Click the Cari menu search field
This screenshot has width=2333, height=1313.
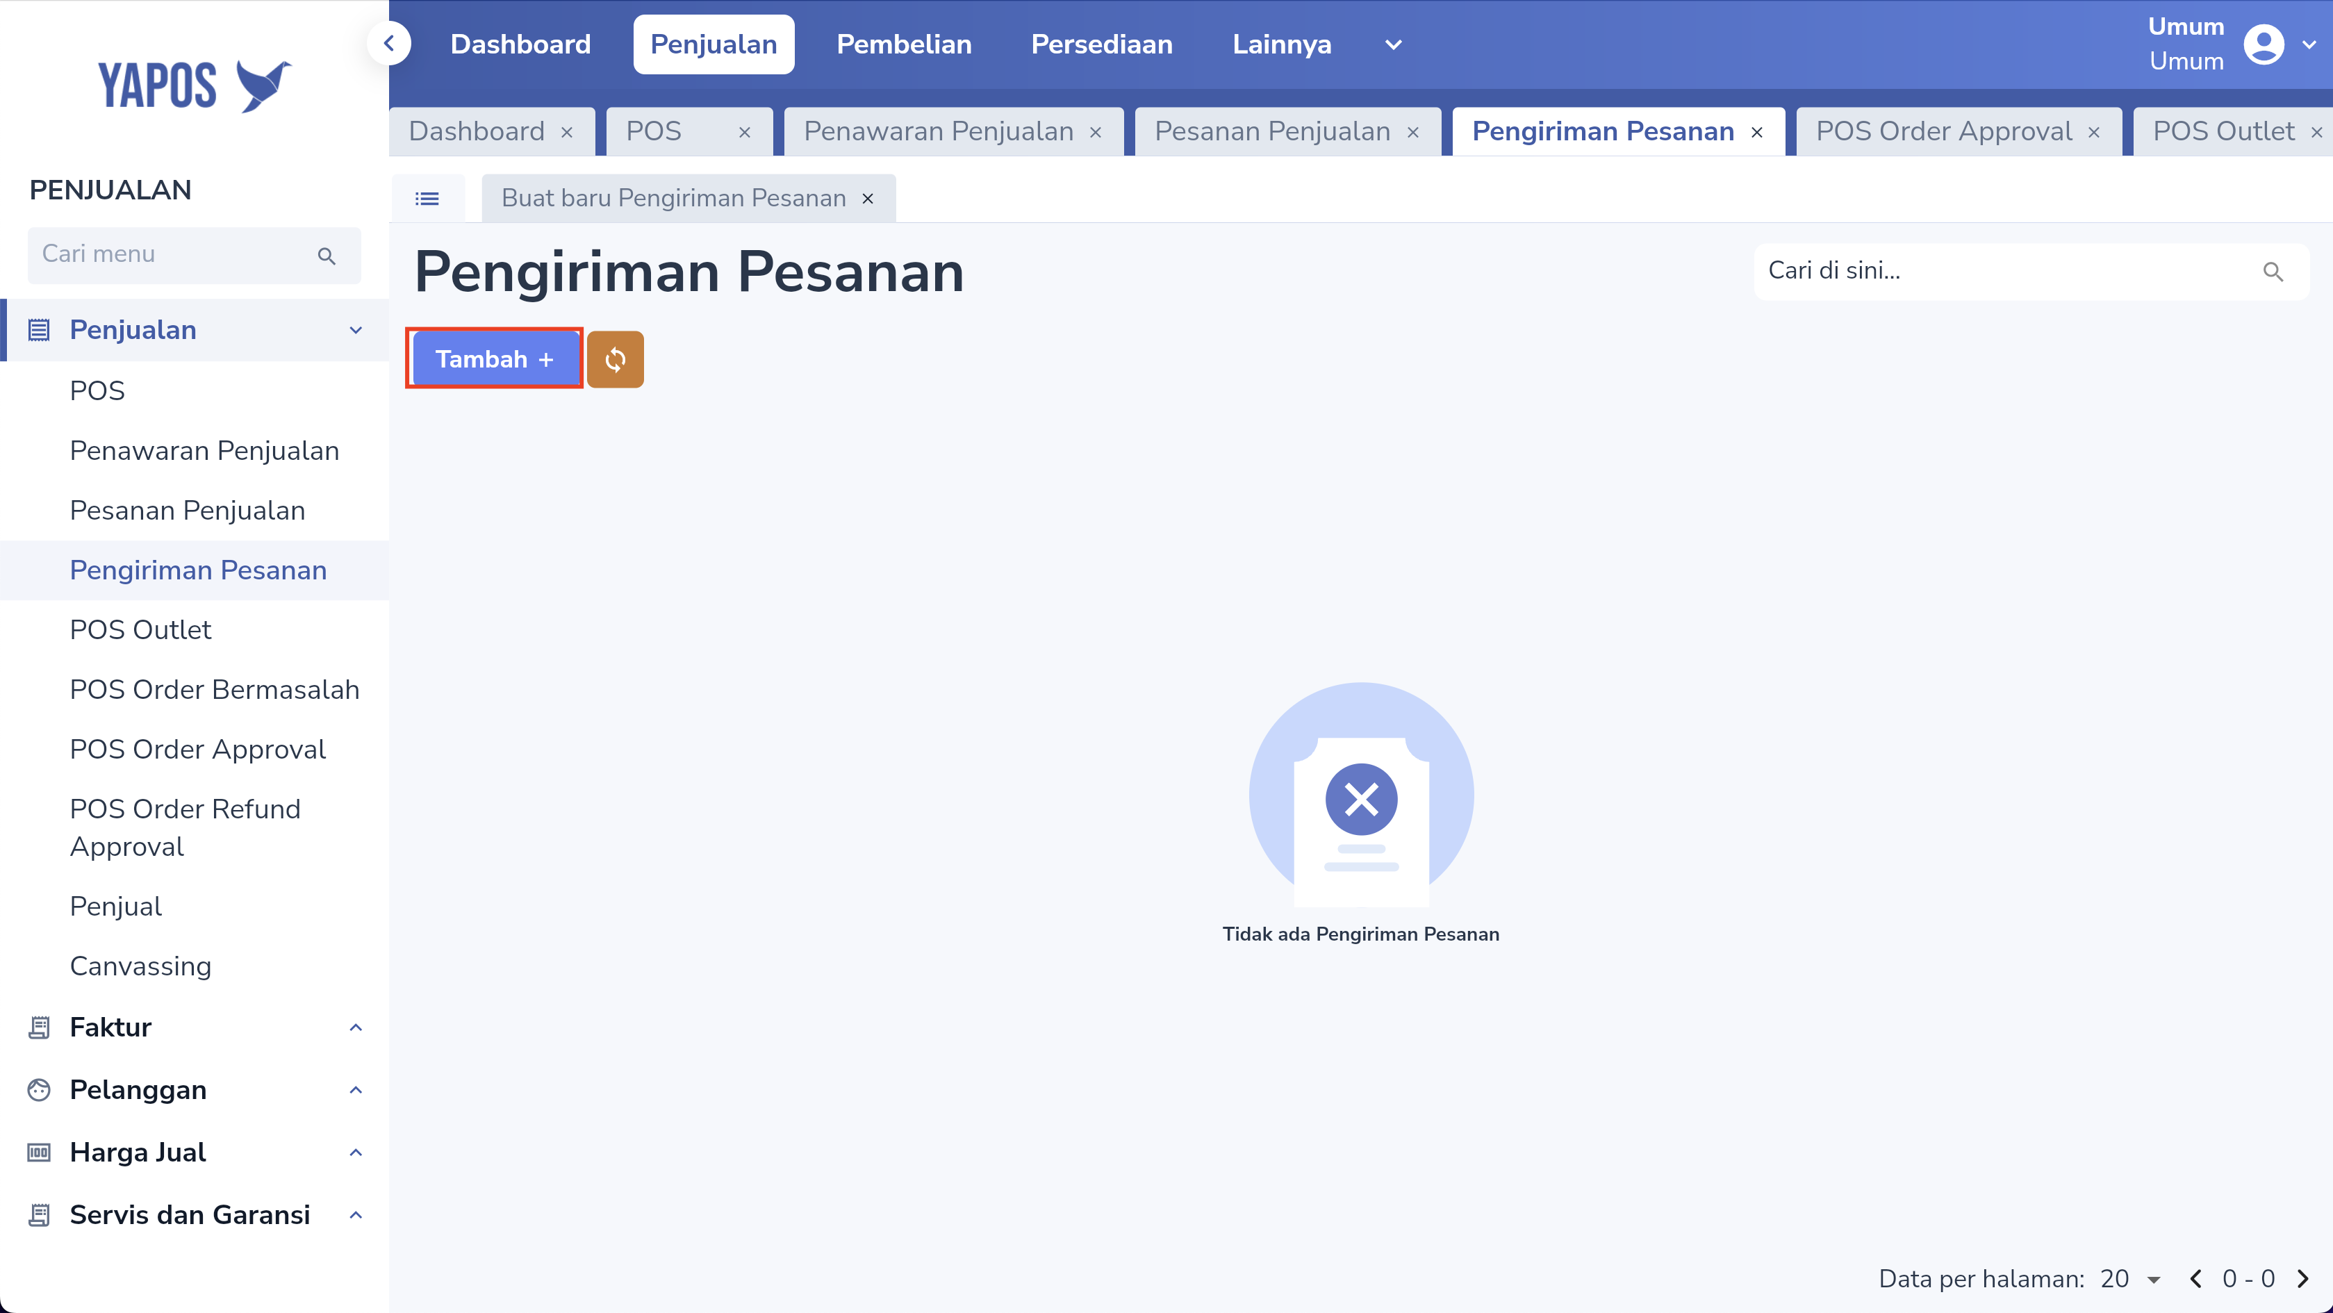click(x=194, y=256)
